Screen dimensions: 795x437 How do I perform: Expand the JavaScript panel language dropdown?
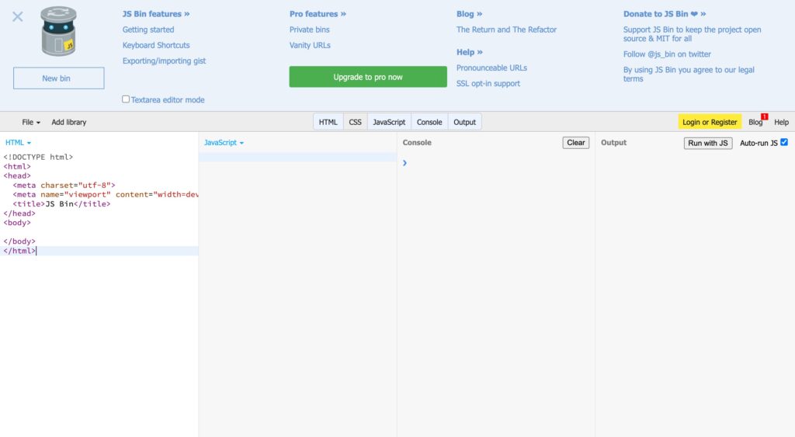click(x=224, y=143)
